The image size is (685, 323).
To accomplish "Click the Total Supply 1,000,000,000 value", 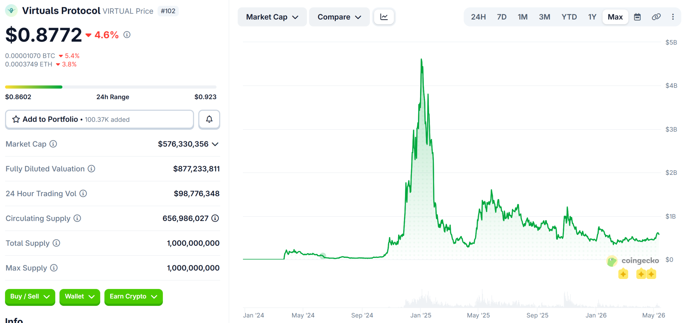I will pos(193,243).
